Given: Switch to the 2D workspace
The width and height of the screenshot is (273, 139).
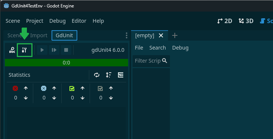Looking at the screenshot, I should pyautogui.click(x=224, y=21).
